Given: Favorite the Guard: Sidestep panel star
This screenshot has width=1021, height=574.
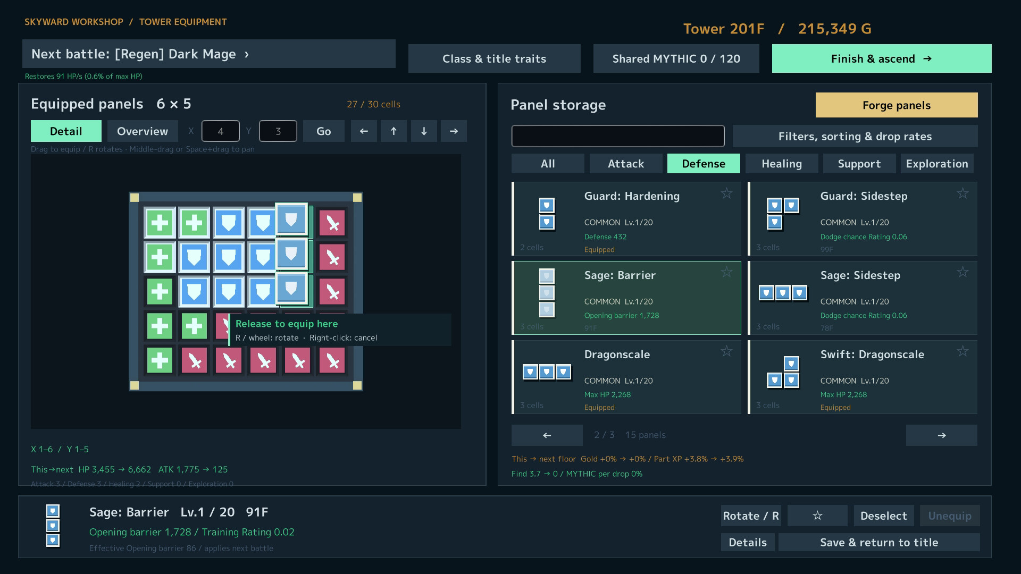Looking at the screenshot, I should [x=963, y=193].
